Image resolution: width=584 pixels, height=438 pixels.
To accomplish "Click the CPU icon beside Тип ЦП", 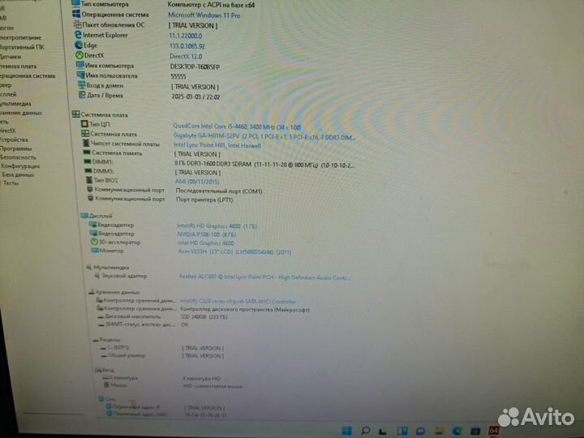I will pos(84,124).
